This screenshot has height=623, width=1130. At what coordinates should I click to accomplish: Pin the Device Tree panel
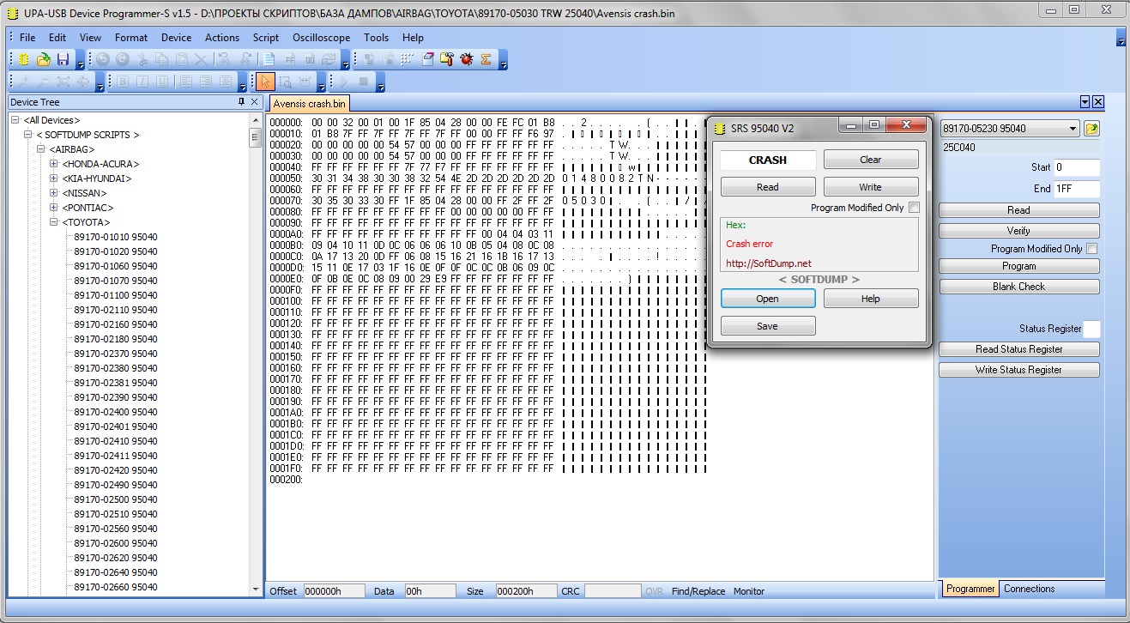[x=241, y=102]
